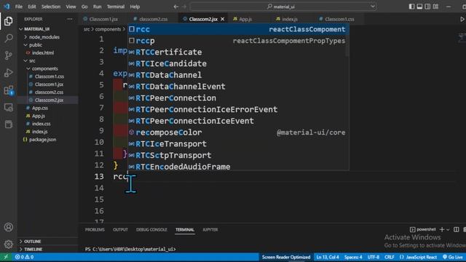Image resolution: width=466 pixels, height=262 pixels.
Task: Open the Run menu
Action: tap(97, 7)
